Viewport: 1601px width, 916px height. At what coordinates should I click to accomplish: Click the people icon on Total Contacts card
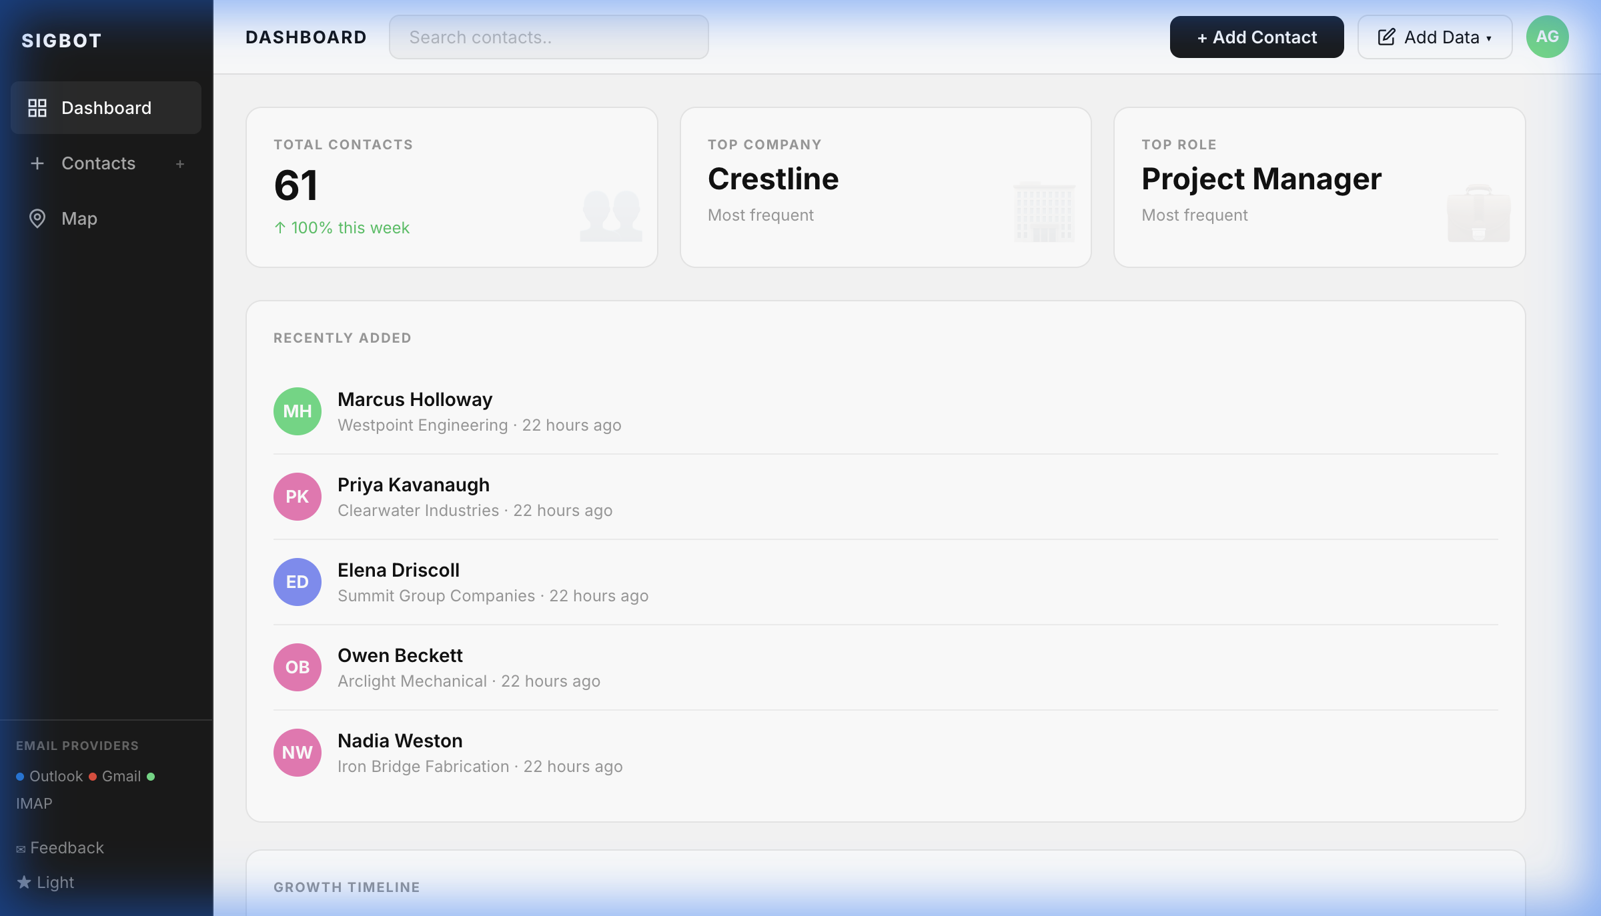click(x=610, y=215)
